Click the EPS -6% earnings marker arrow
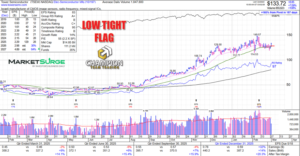The width and height of the screenshot is (300, 156). [130, 100]
